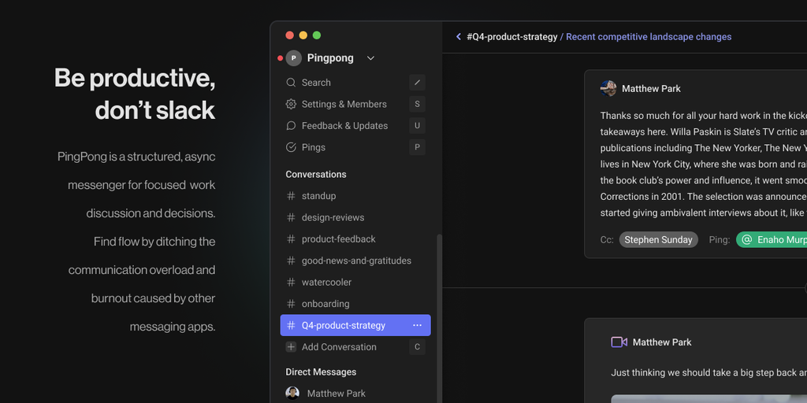
Task: Open Matthew Park direct message
Action: pyautogui.click(x=336, y=394)
